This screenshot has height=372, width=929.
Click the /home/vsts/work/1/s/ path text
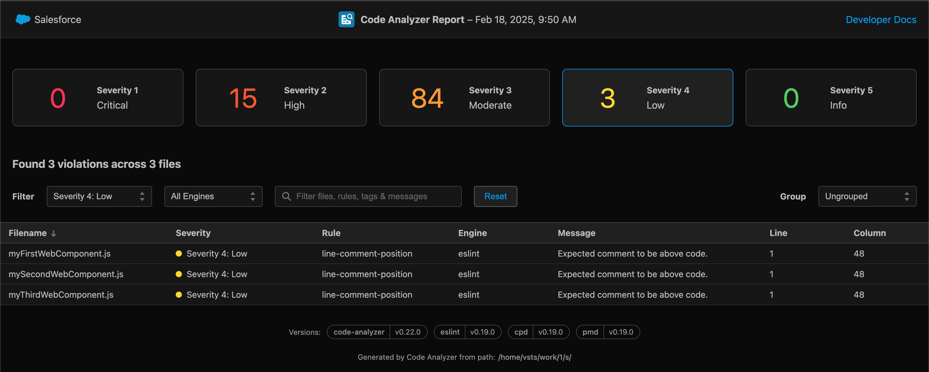point(535,357)
